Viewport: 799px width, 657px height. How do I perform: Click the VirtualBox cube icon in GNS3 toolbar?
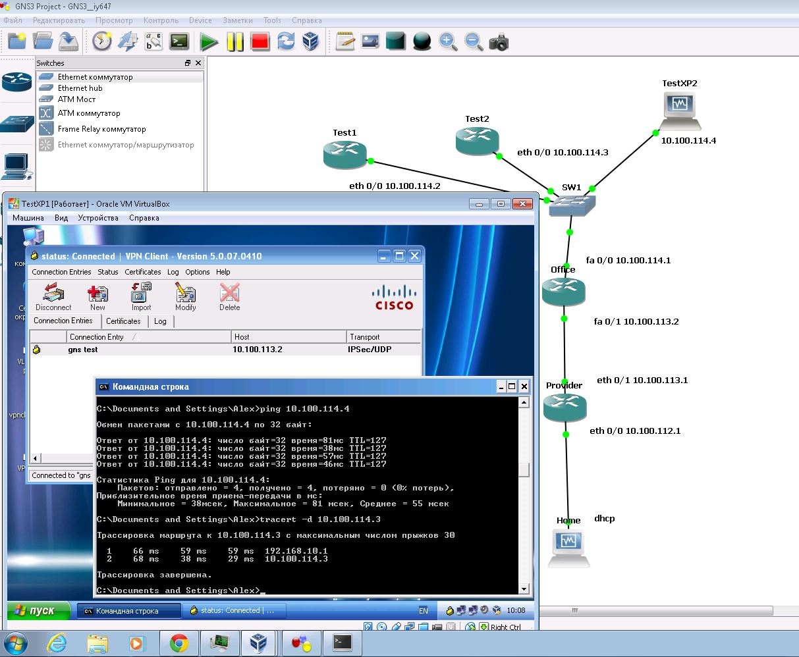click(311, 42)
